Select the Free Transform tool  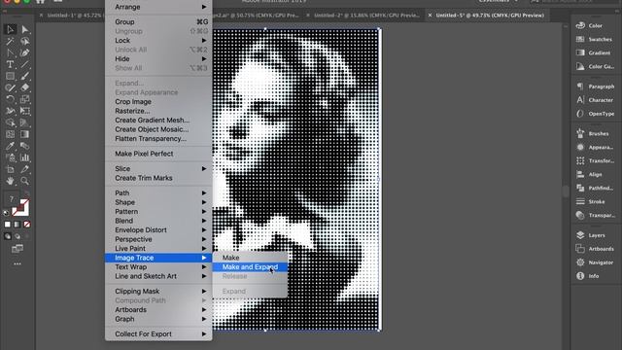pos(24,111)
